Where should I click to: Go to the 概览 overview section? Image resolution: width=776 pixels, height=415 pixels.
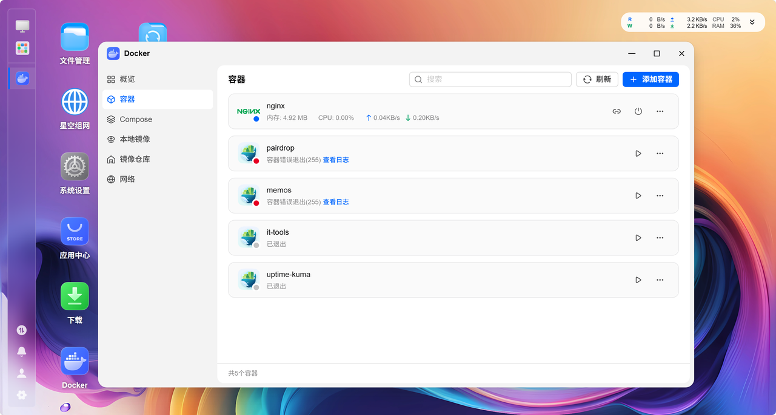coord(158,79)
